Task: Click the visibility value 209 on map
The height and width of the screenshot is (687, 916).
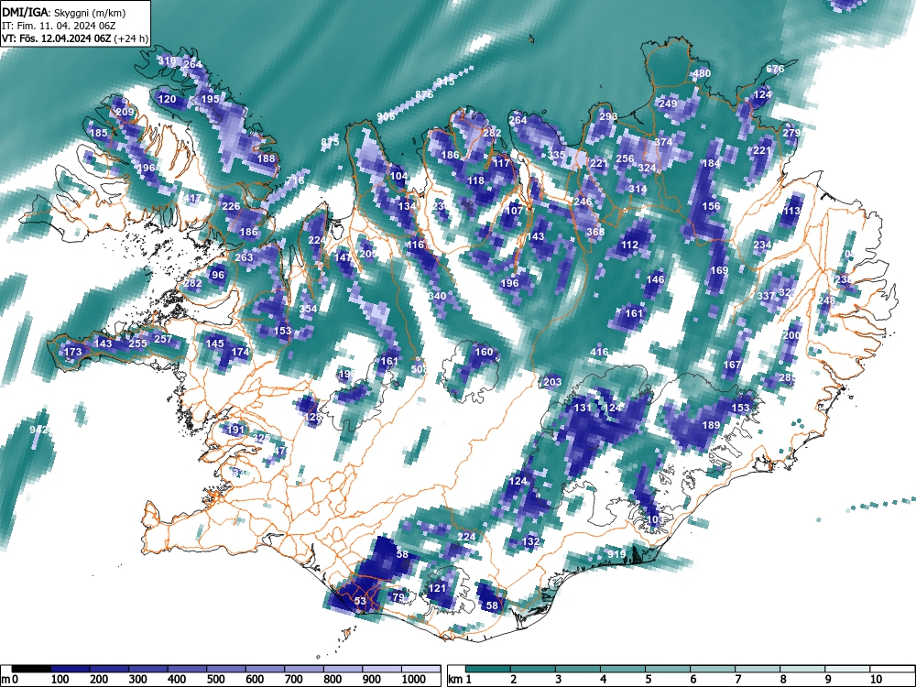Action: tap(125, 112)
